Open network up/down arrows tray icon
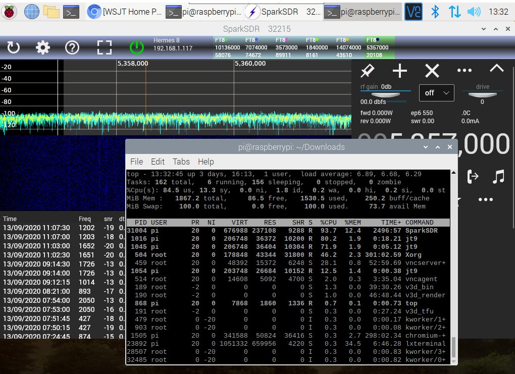This screenshot has height=374, width=515. pyautogui.click(x=454, y=12)
